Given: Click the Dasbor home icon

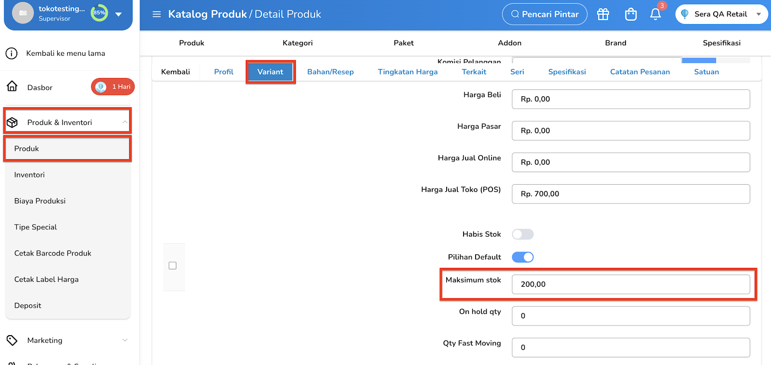Looking at the screenshot, I should point(12,87).
